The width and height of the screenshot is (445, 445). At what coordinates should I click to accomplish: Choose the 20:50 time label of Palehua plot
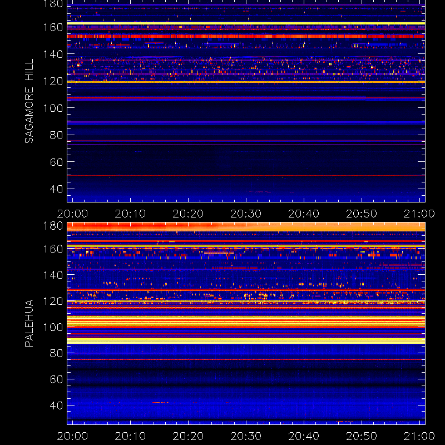(362, 436)
